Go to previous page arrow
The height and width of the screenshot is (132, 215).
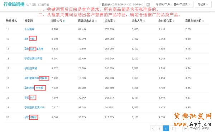click(x=153, y=128)
